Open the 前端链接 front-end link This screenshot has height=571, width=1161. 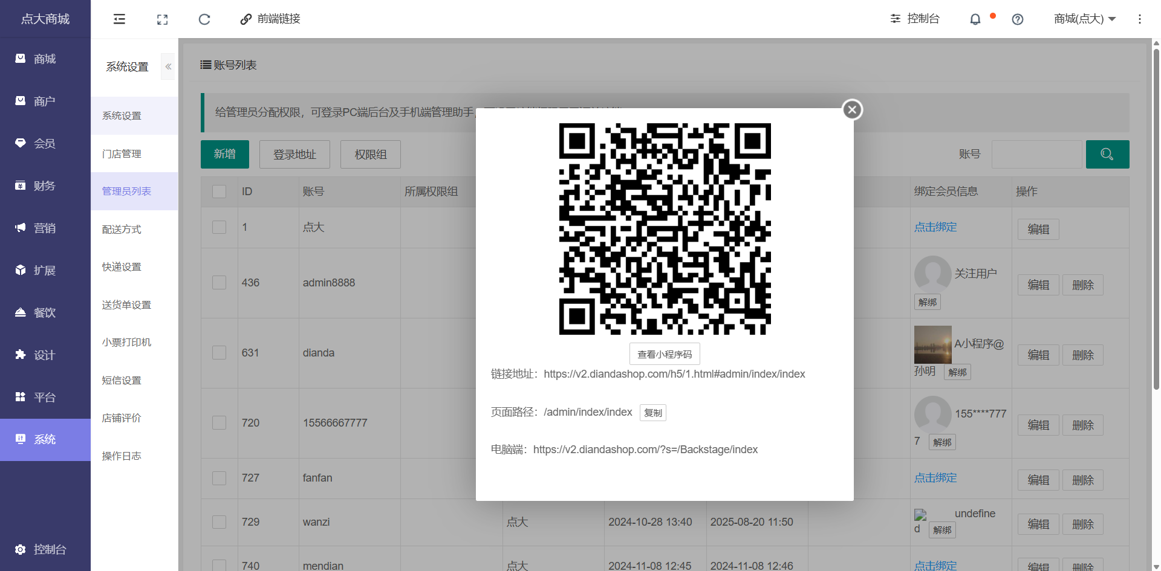click(x=270, y=19)
